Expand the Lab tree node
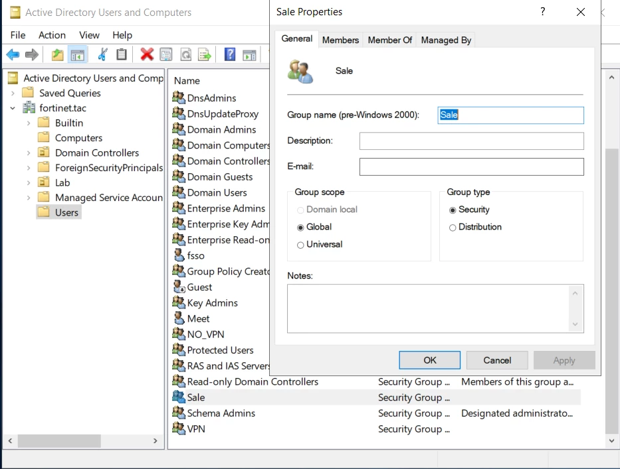 point(29,182)
